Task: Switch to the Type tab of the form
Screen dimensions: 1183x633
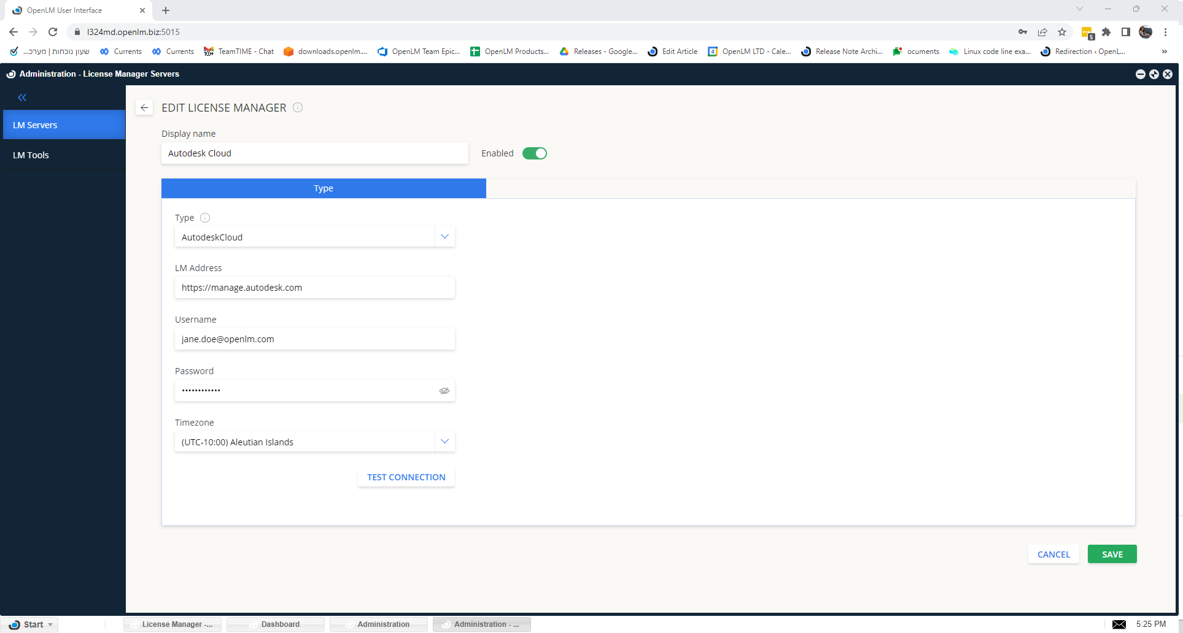Action: [x=323, y=188]
